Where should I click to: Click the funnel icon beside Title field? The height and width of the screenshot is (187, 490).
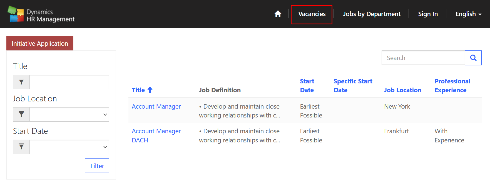click(x=21, y=82)
